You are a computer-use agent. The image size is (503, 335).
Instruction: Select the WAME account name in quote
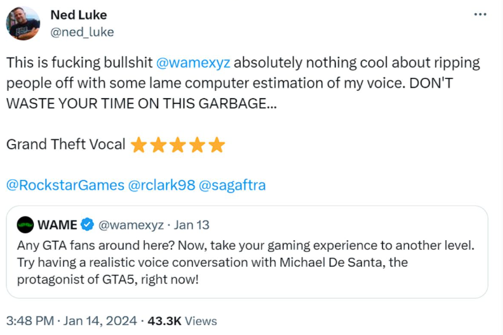57,225
